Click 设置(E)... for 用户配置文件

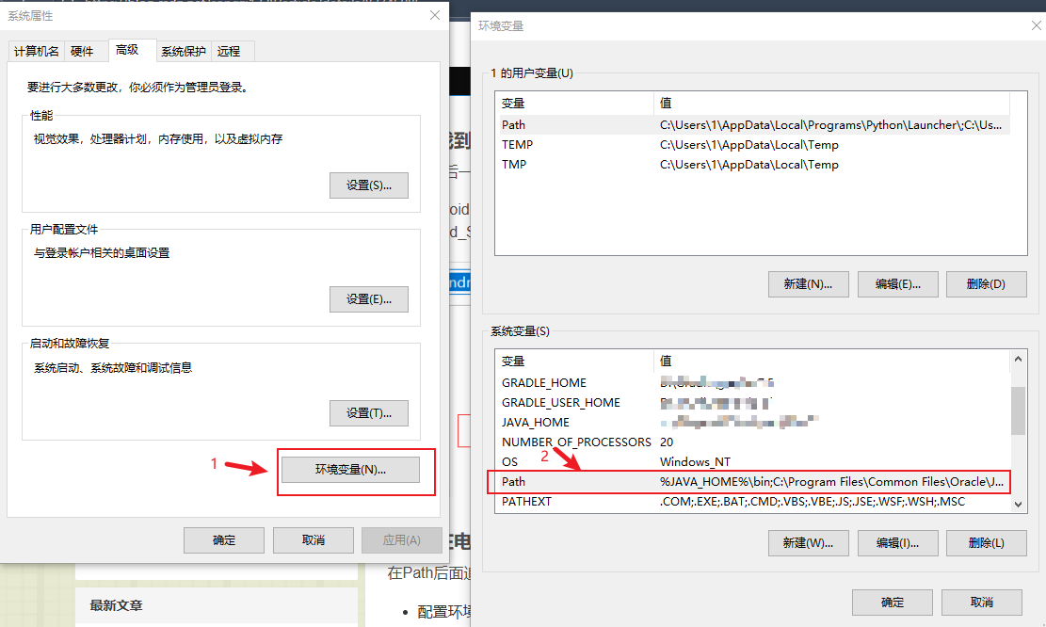coord(369,299)
